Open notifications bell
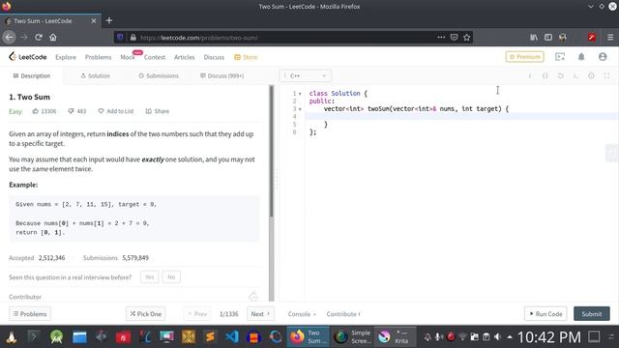 [581, 57]
